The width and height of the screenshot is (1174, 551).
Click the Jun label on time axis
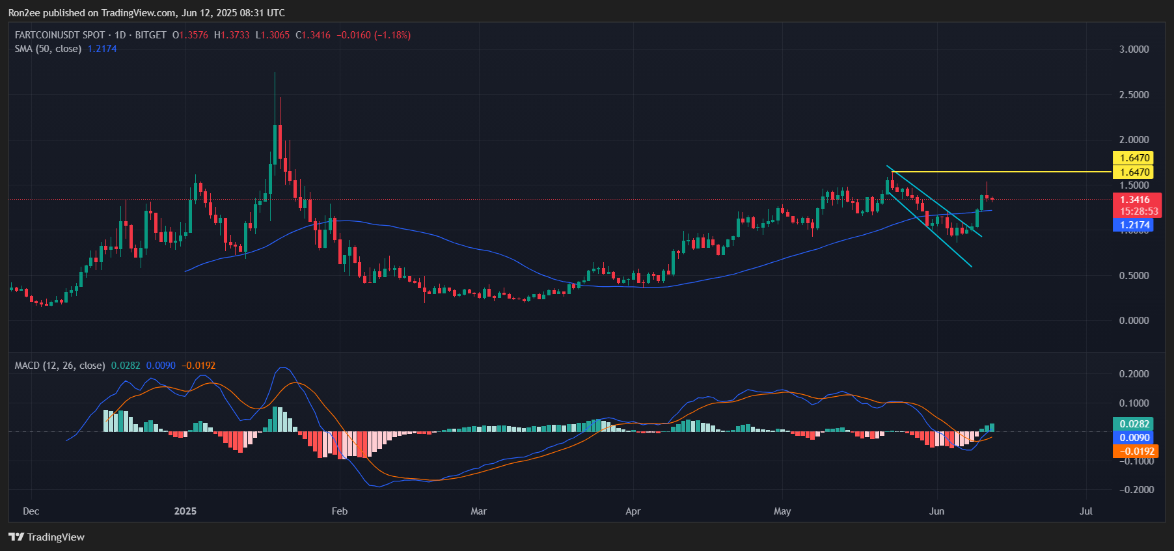[x=936, y=511]
